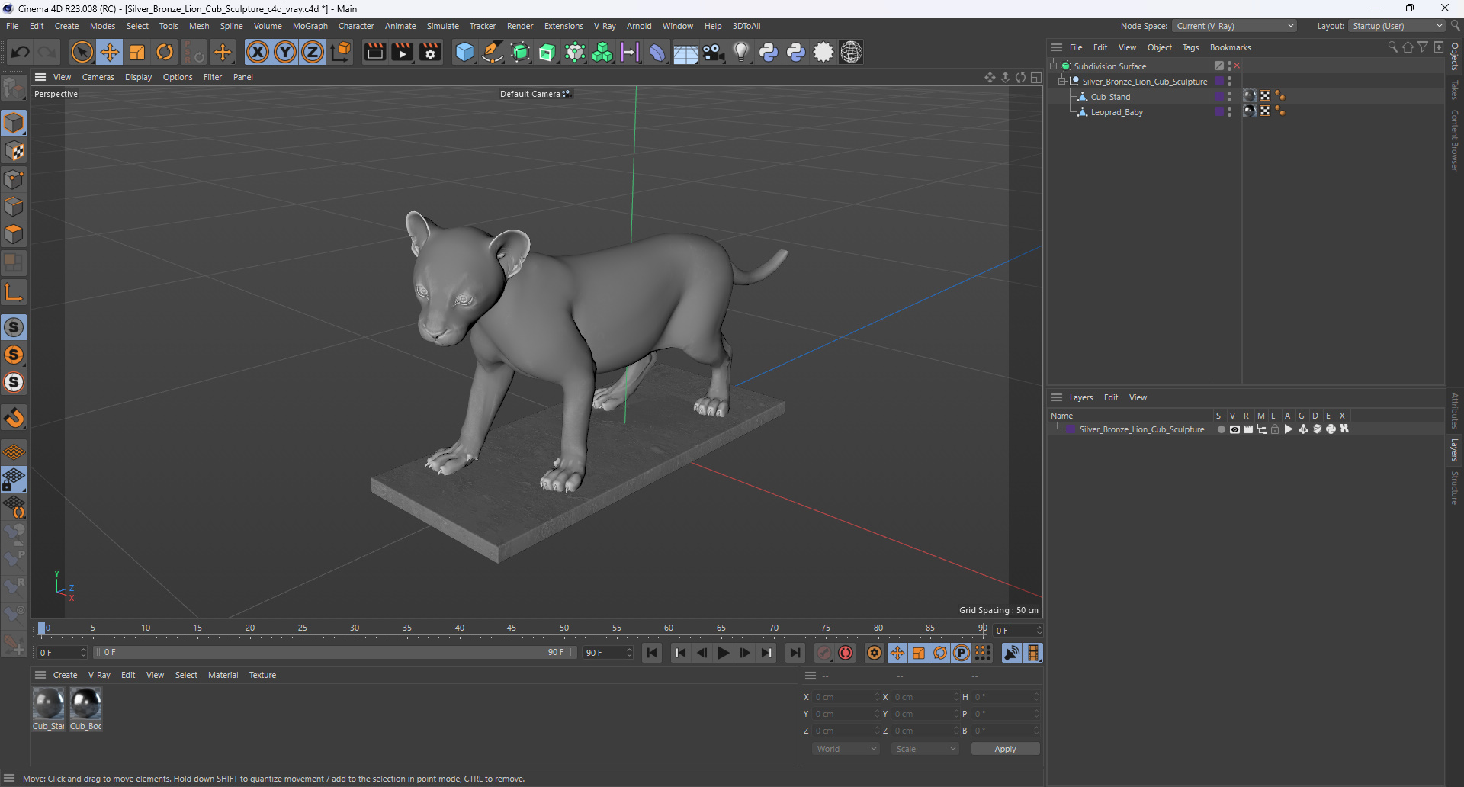Click the end frame 90 F field
This screenshot has width=1464, height=787.
(x=608, y=653)
